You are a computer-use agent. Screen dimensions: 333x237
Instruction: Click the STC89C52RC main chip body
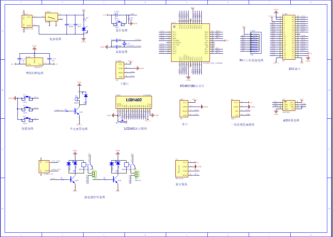190,43
